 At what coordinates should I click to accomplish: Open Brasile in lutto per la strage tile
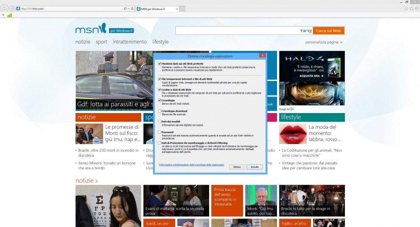click(x=312, y=200)
